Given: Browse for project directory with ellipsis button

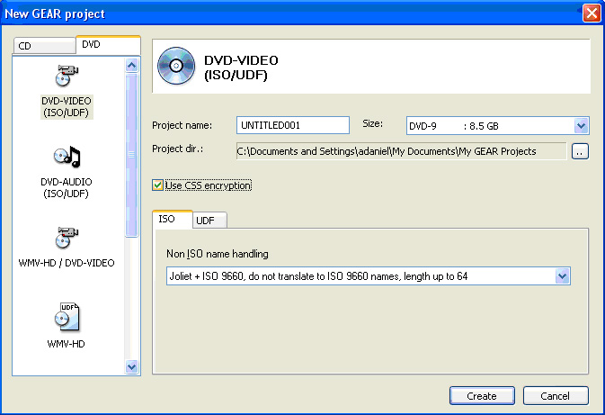Looking at the screenshot, I should [580, 152].
